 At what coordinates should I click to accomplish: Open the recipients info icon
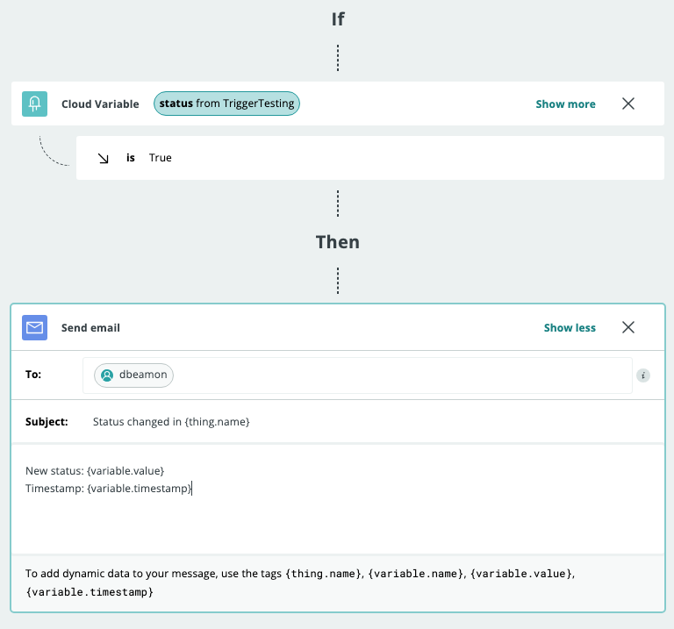tap(643, 375)
